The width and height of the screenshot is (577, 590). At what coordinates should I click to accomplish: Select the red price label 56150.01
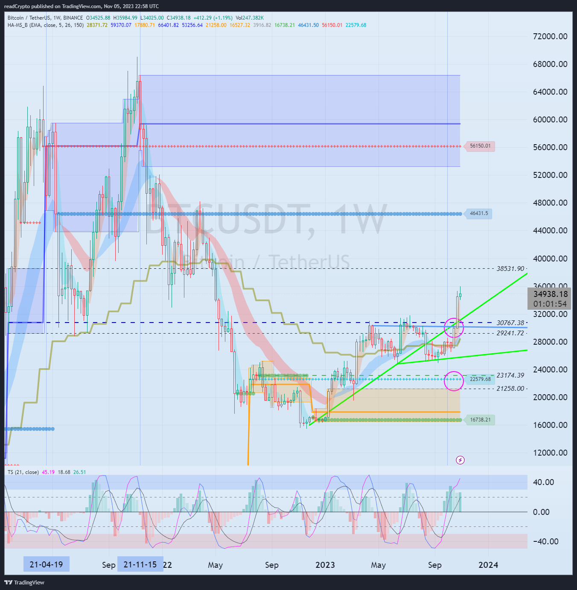[x=480, y=146]
